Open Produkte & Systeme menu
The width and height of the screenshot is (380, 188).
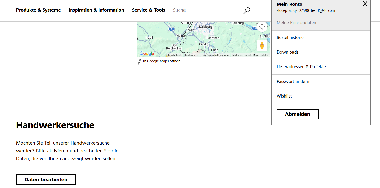pyautogui.click(x=38, y=10)
